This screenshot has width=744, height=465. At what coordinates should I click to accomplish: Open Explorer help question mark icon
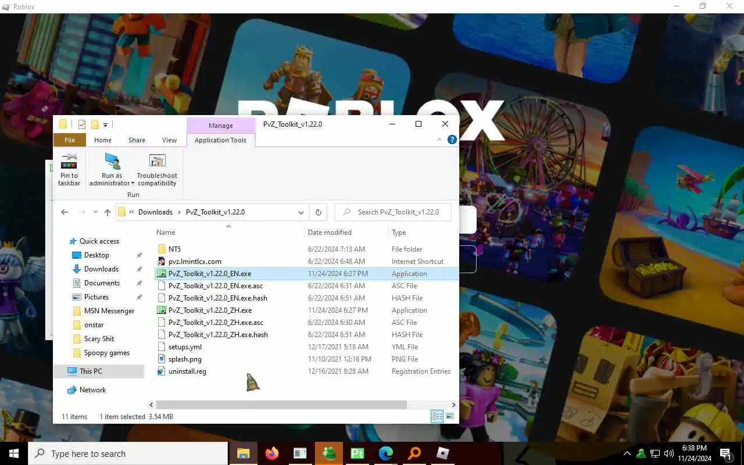point(452,140)
